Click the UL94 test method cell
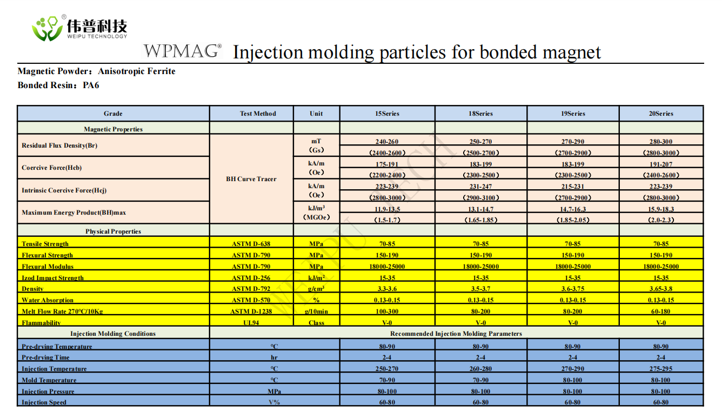 tap(251, 323)
